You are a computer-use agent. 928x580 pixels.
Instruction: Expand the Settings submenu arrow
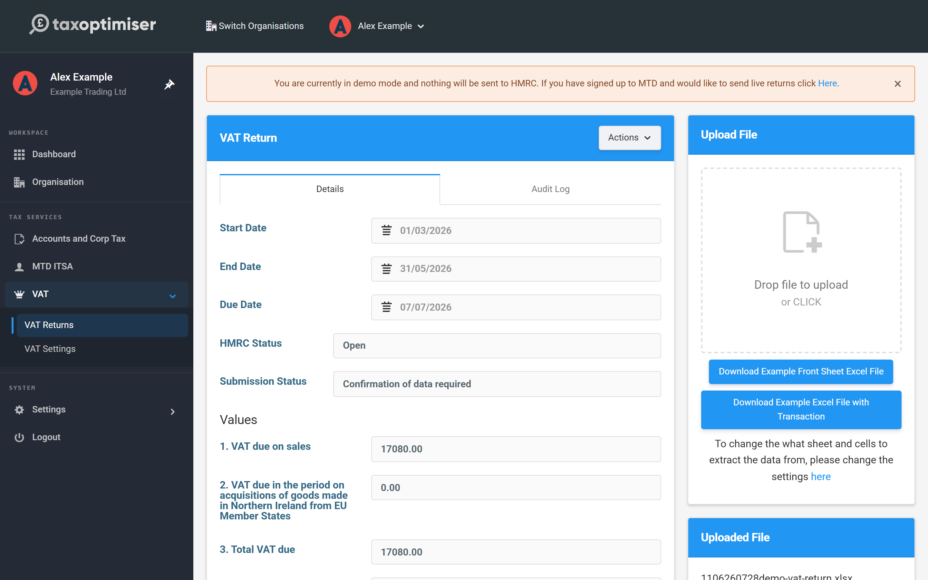[173, 411]
